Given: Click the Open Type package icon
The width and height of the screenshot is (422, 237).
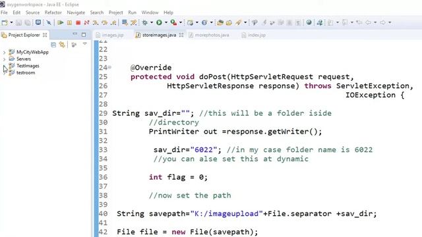Looking at the screenshot, I should [x=220, y=22].
